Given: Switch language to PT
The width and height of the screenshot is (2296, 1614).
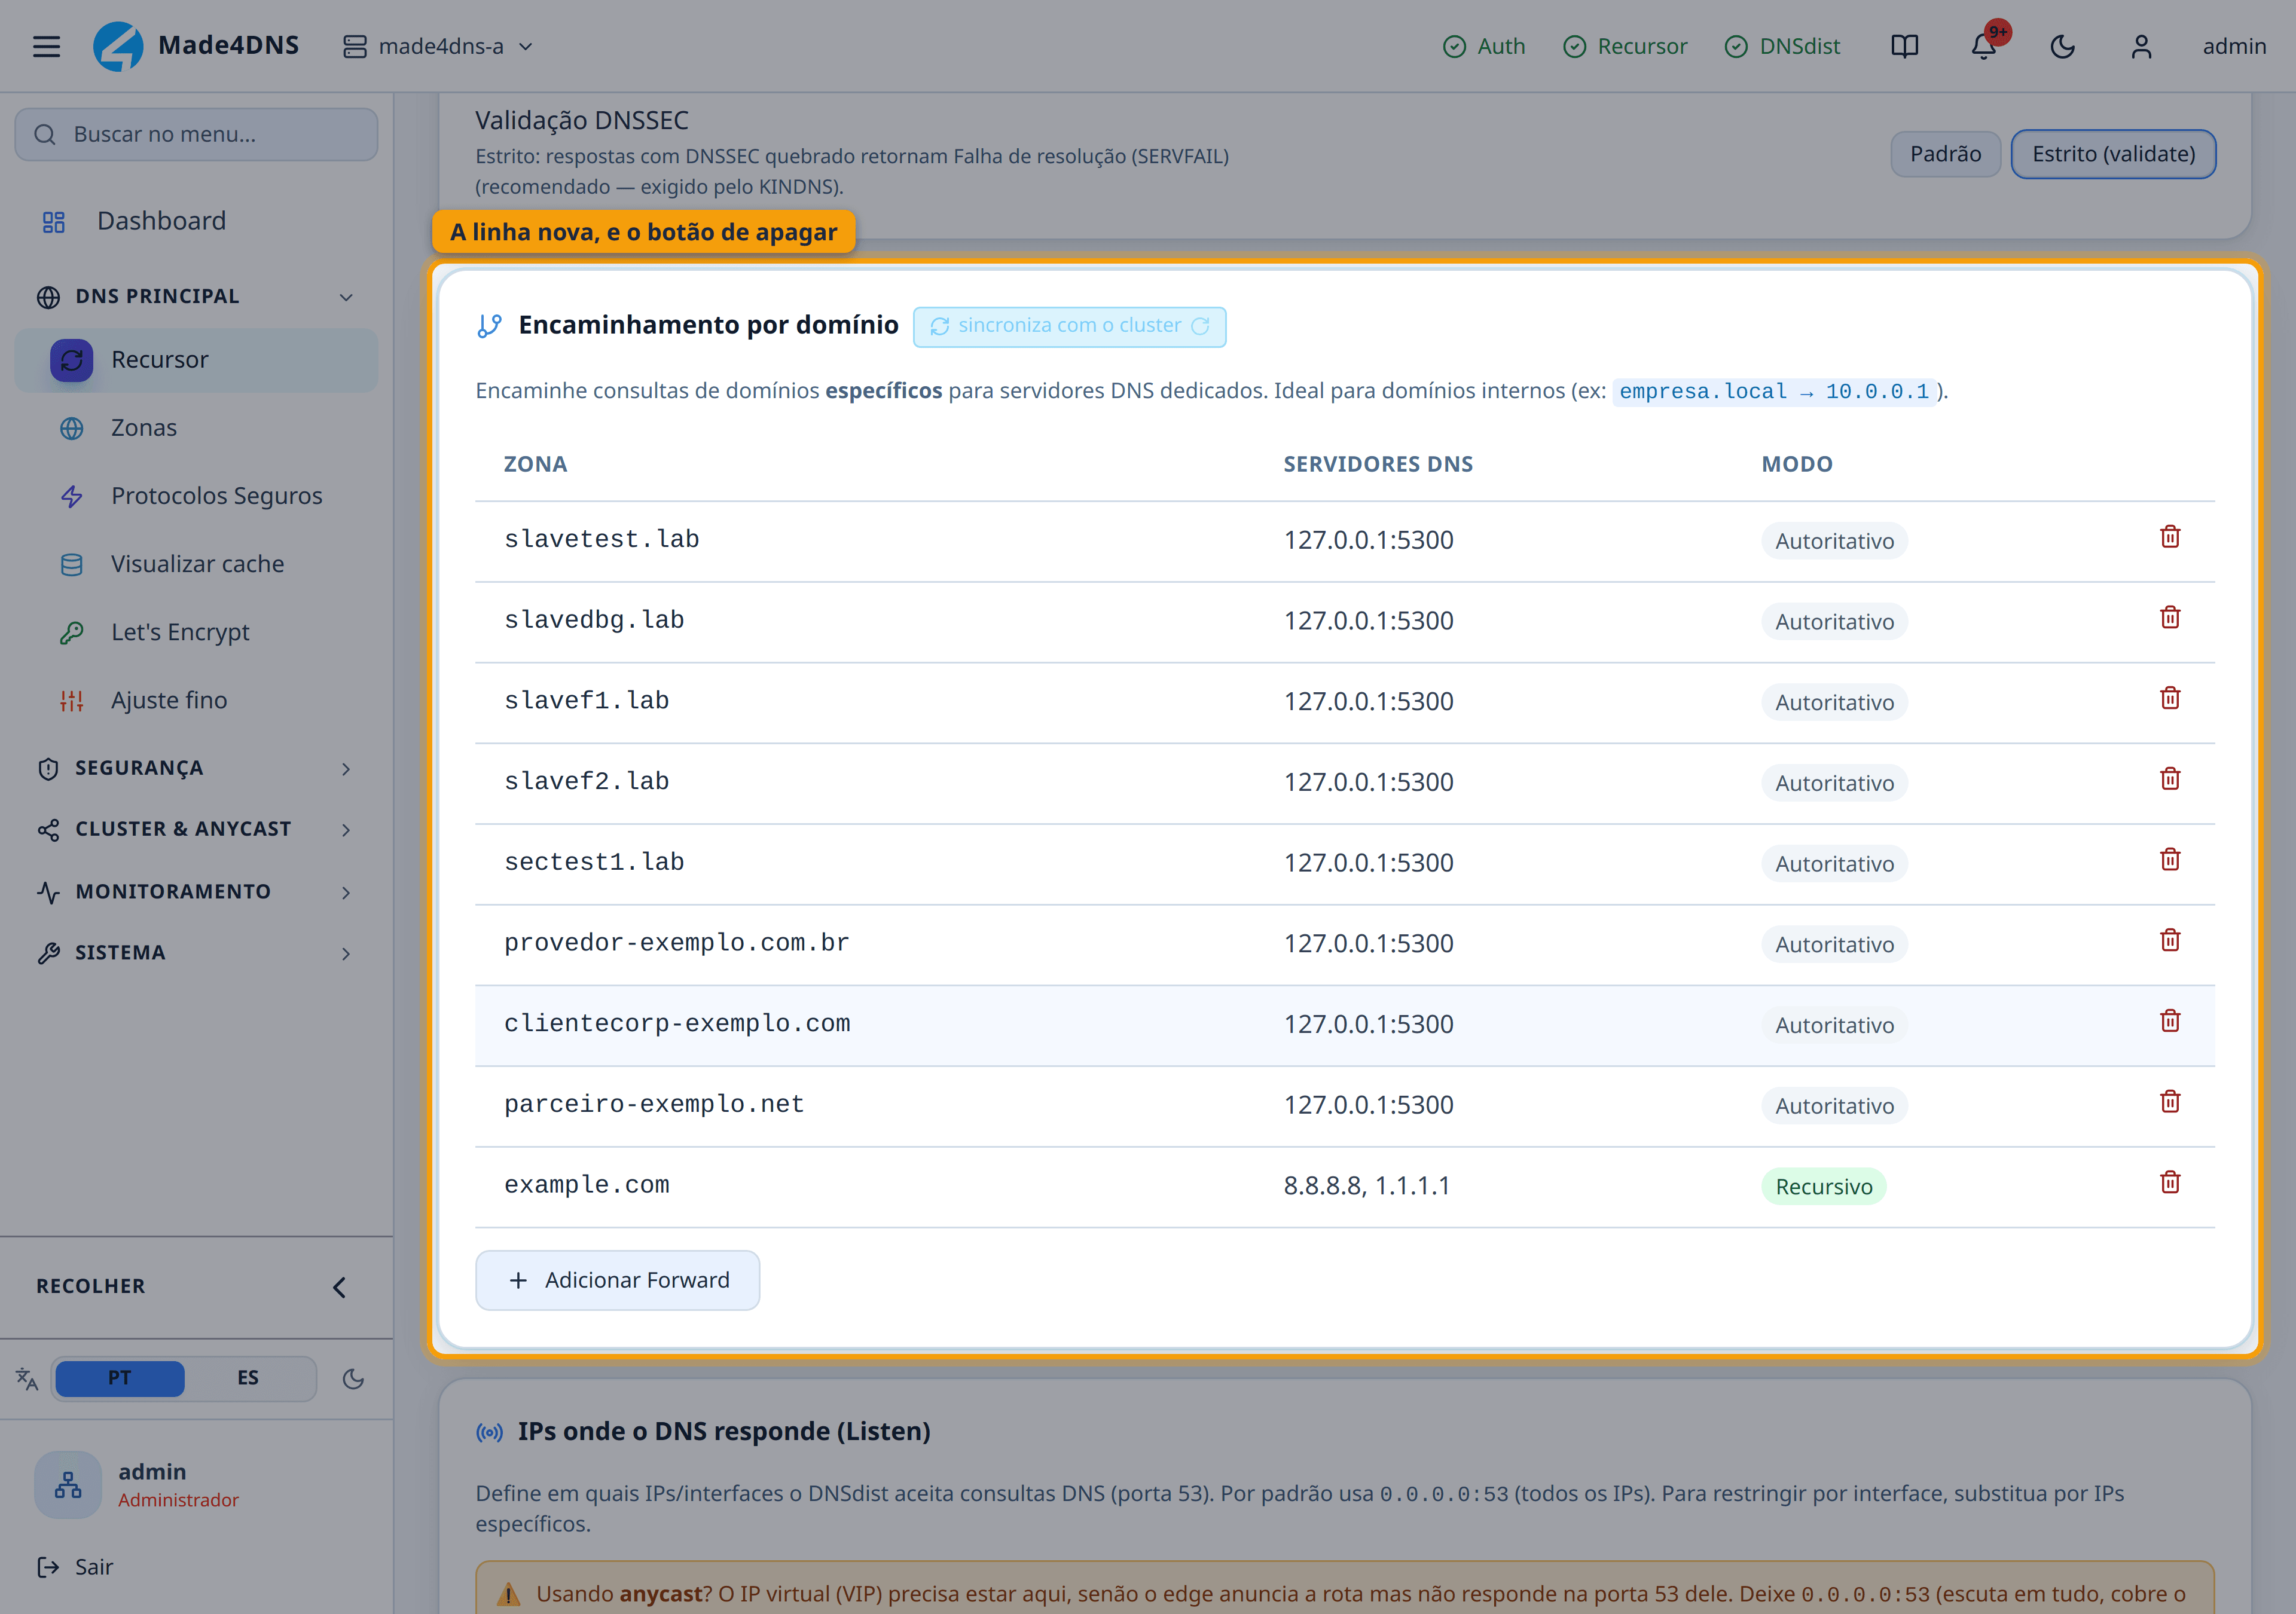Looking at the screenshot, I should coord(119,1378).
